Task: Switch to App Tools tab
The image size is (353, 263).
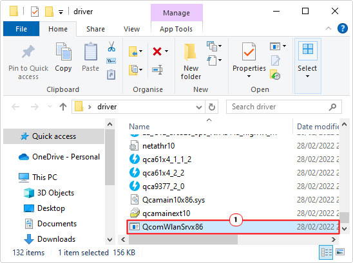Action: [176, 29]
